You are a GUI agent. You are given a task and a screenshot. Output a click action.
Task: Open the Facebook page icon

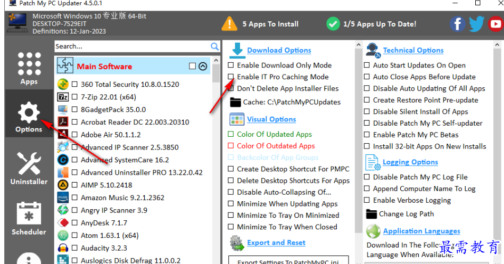tap(457, 24)
